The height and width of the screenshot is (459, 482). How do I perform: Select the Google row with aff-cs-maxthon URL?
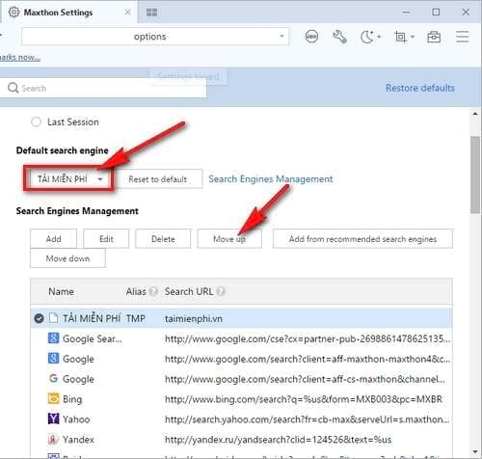point(241,379)
